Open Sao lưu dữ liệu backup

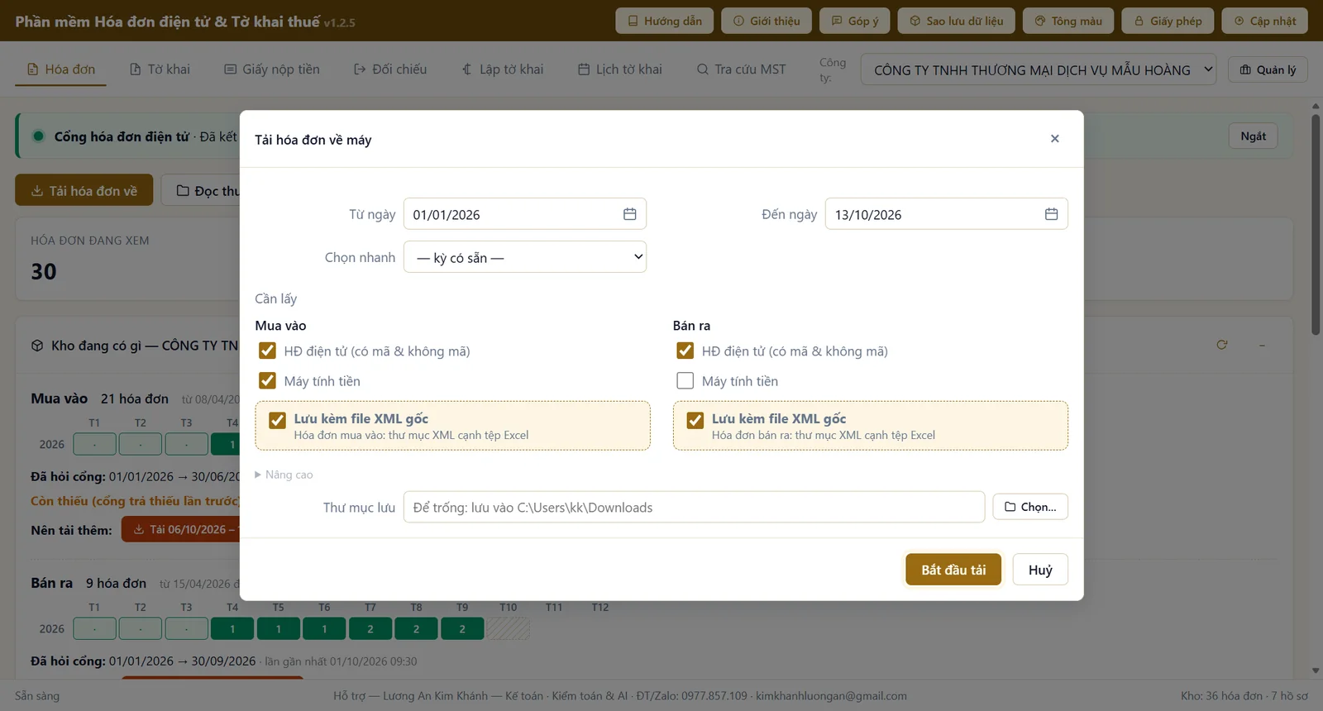click(x=956, y=21)
